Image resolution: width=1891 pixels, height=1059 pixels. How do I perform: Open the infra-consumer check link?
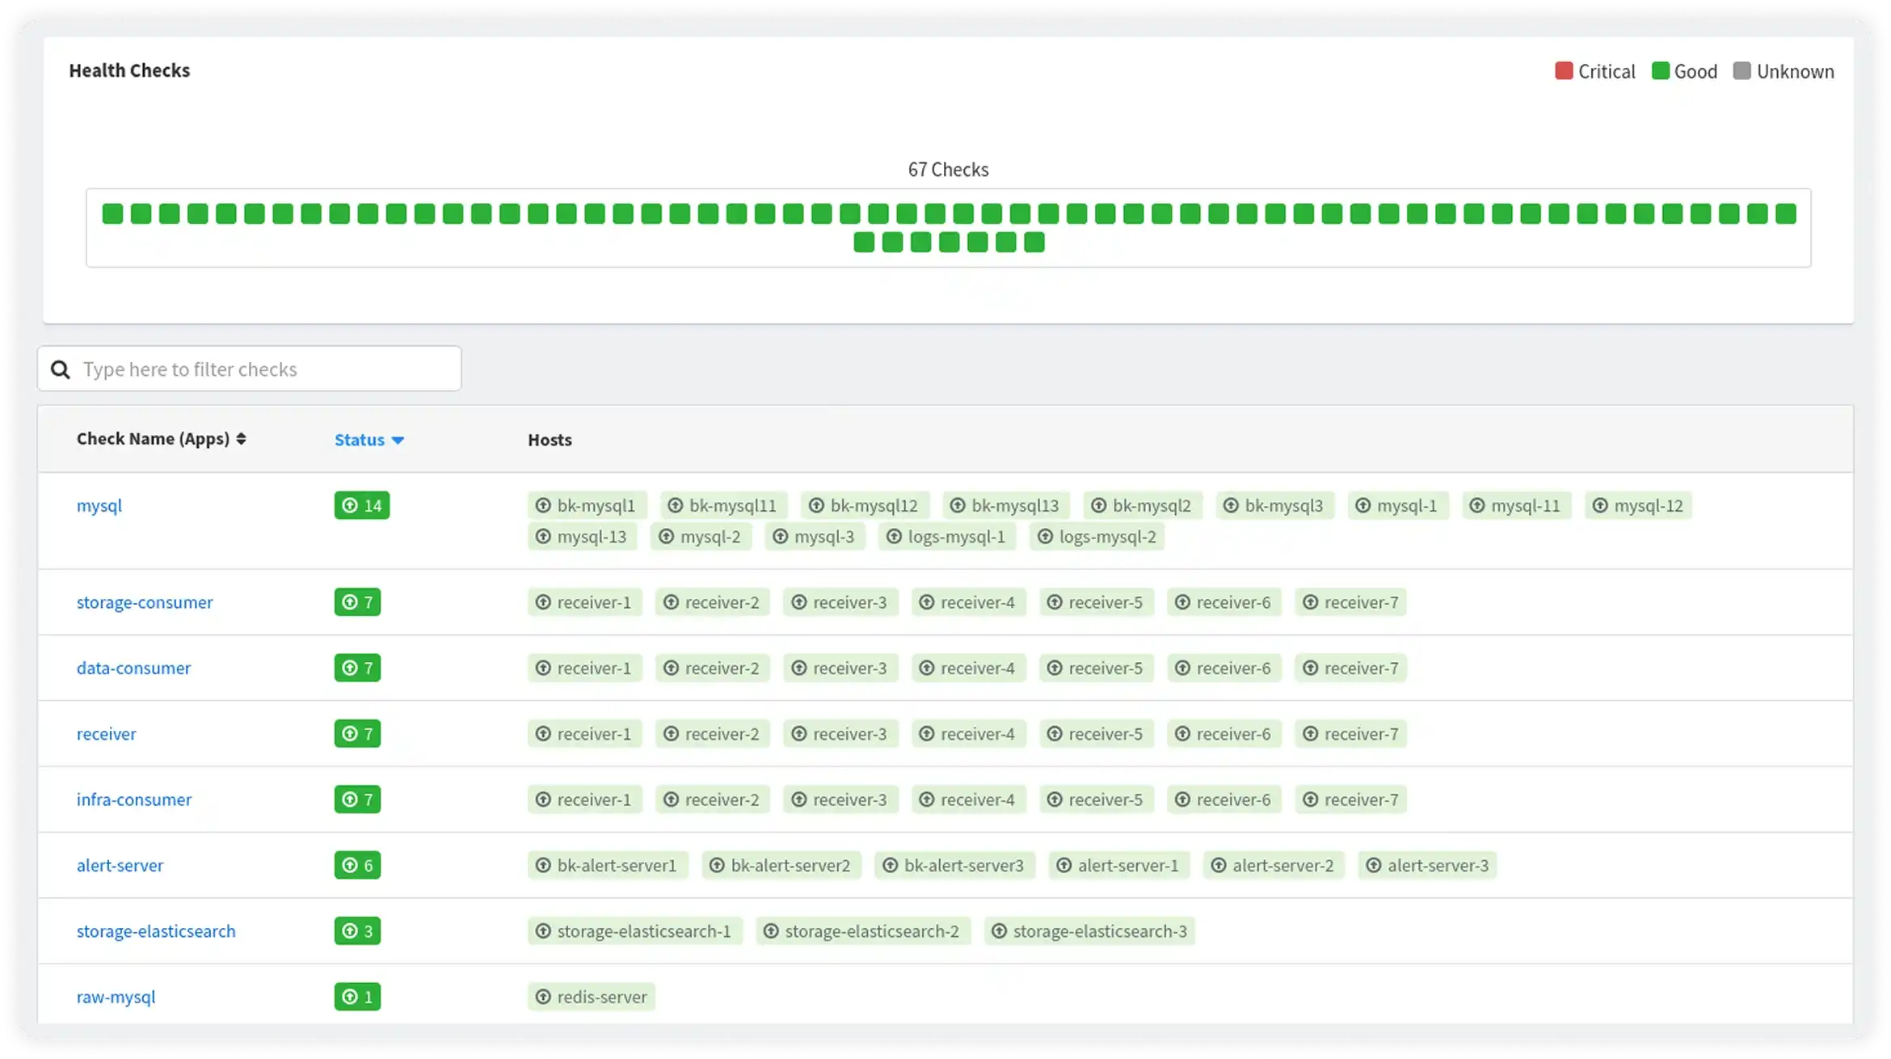pyautogui.click(x=134, y=800)
